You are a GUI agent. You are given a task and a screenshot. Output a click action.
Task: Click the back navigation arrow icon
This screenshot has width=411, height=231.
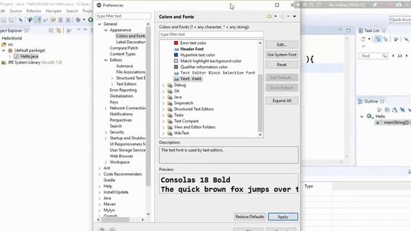pyautogui.click(x=269, y=17)
